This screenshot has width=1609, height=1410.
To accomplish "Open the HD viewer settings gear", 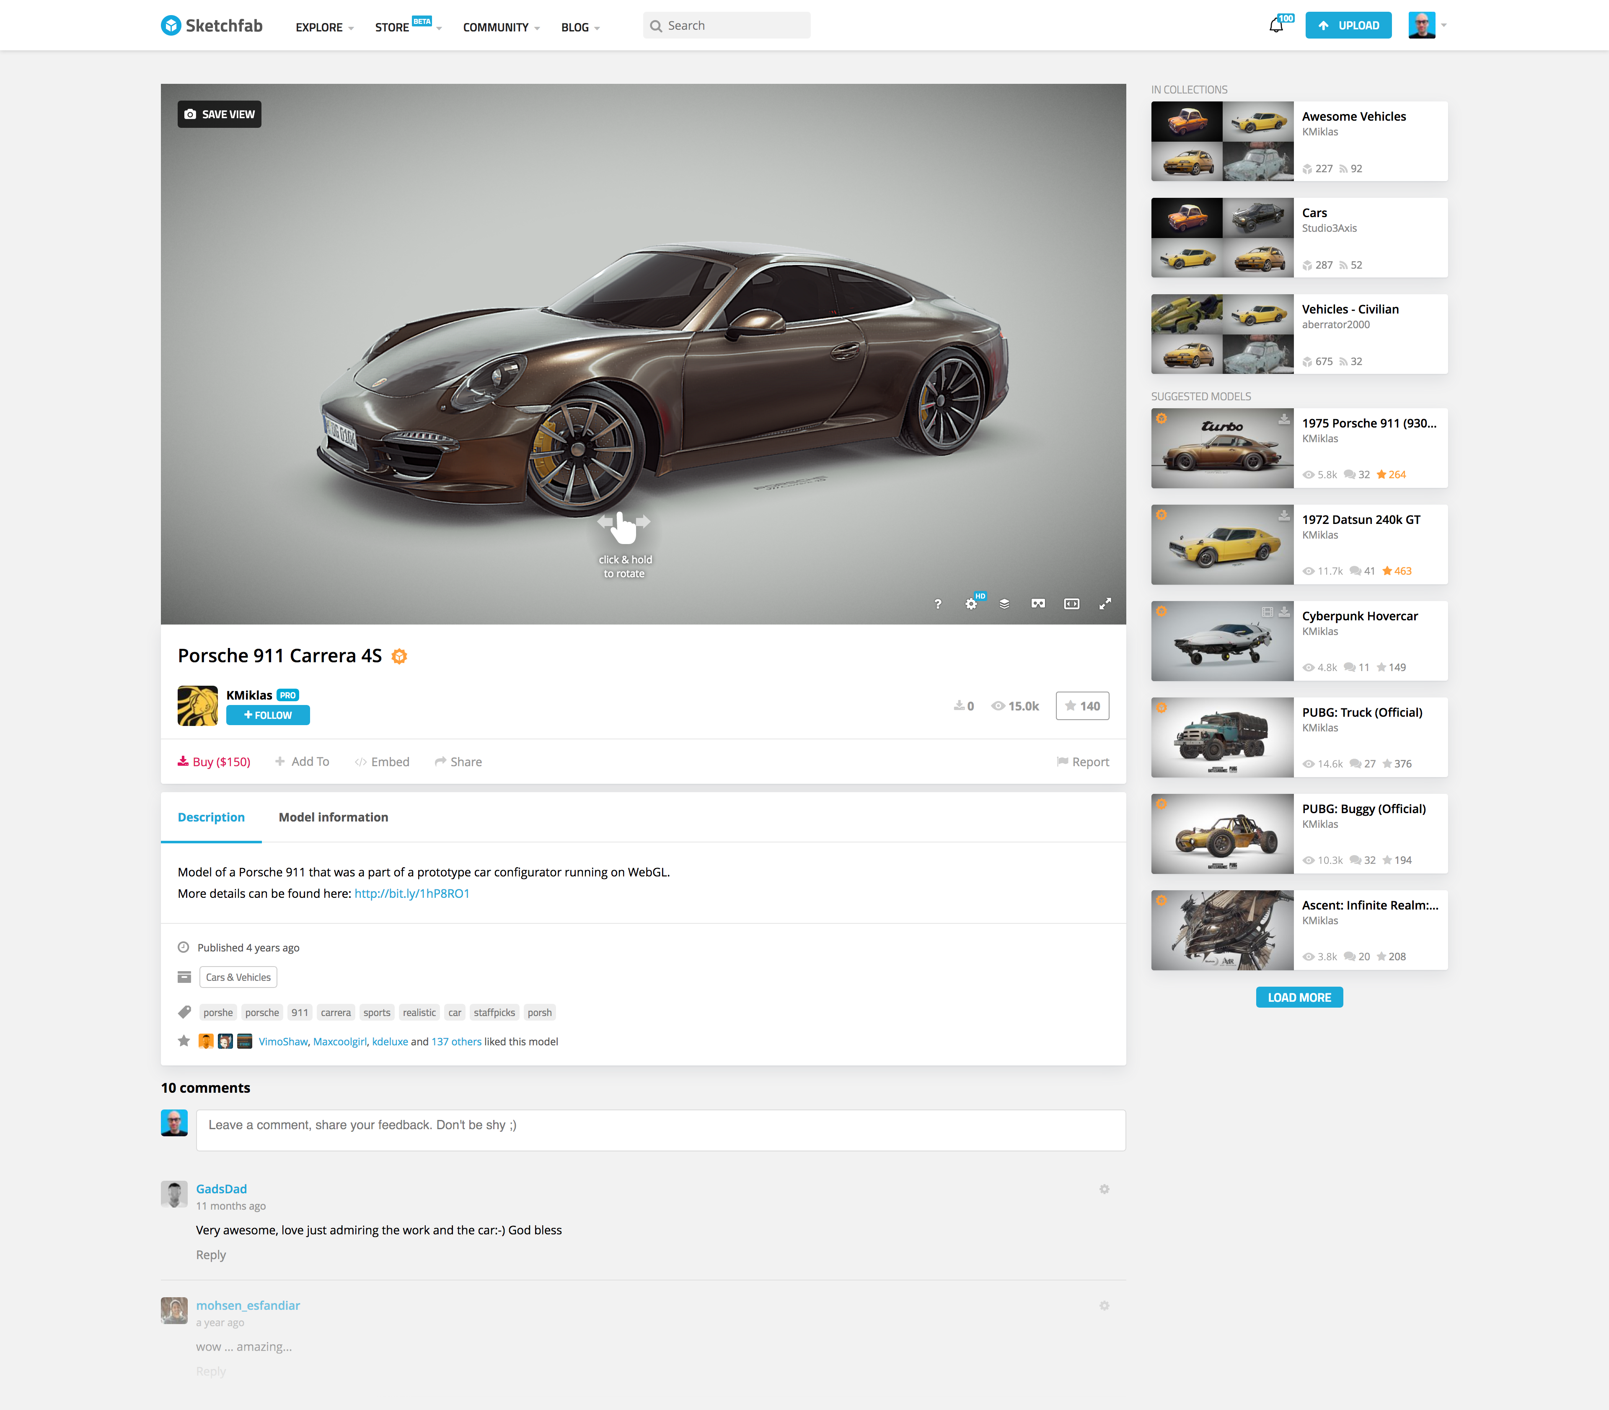I will (x=971, y=604).
